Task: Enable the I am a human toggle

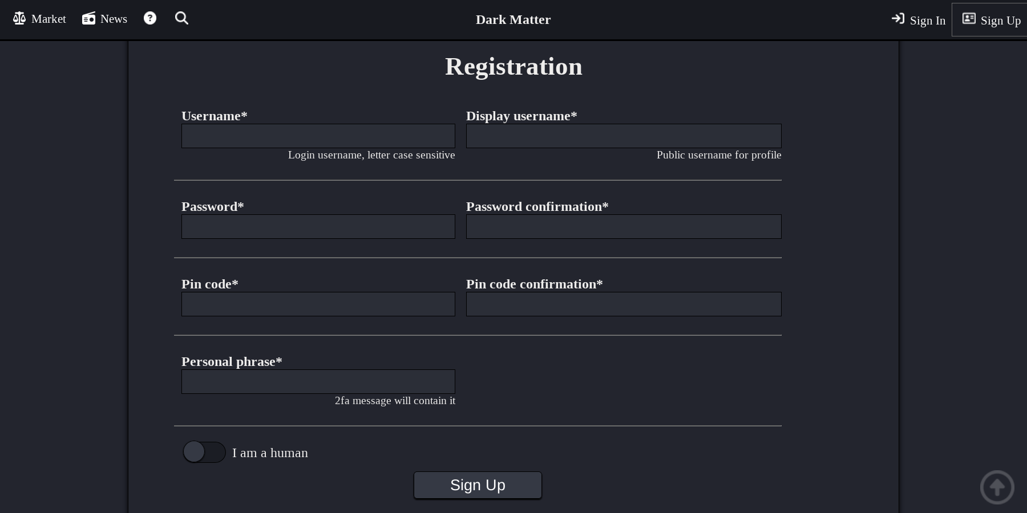Action: [x=204, y=452]
